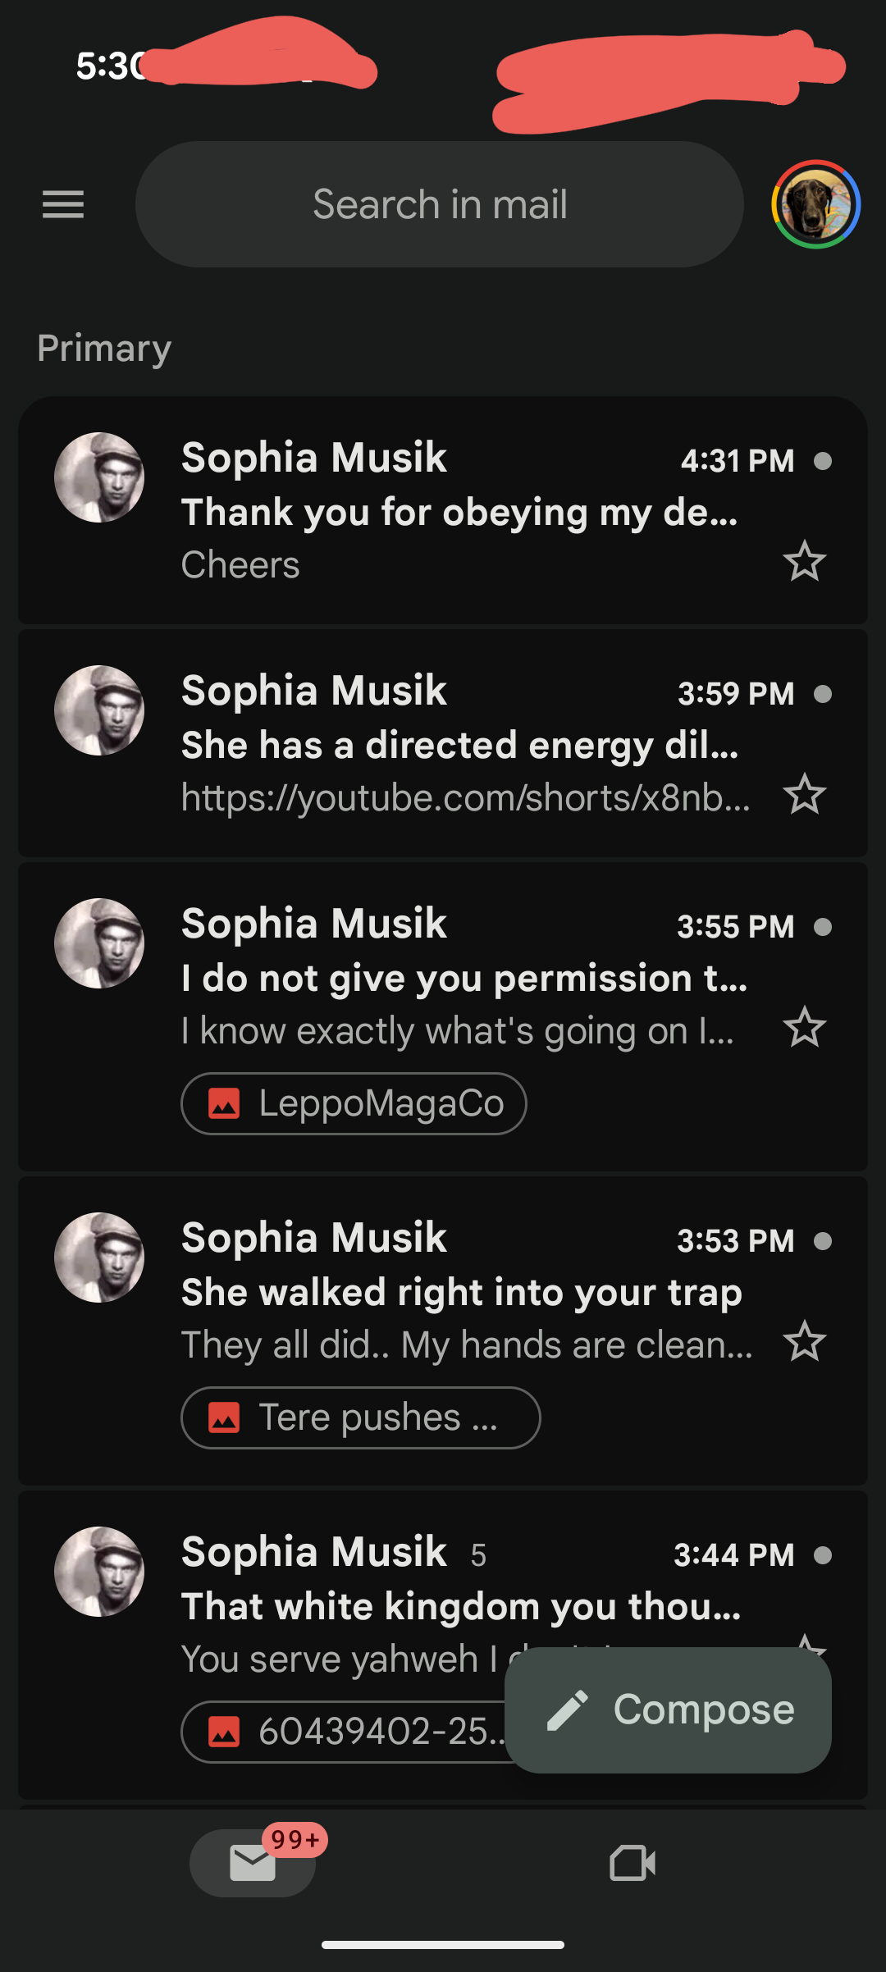886x1972 pixels.
Task: Switch to the Mail tab
Action: click(253, 1863)
